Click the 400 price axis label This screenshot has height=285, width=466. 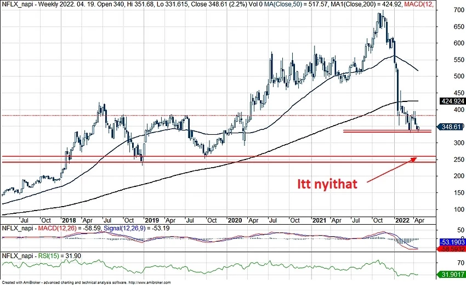pos(459,110)
